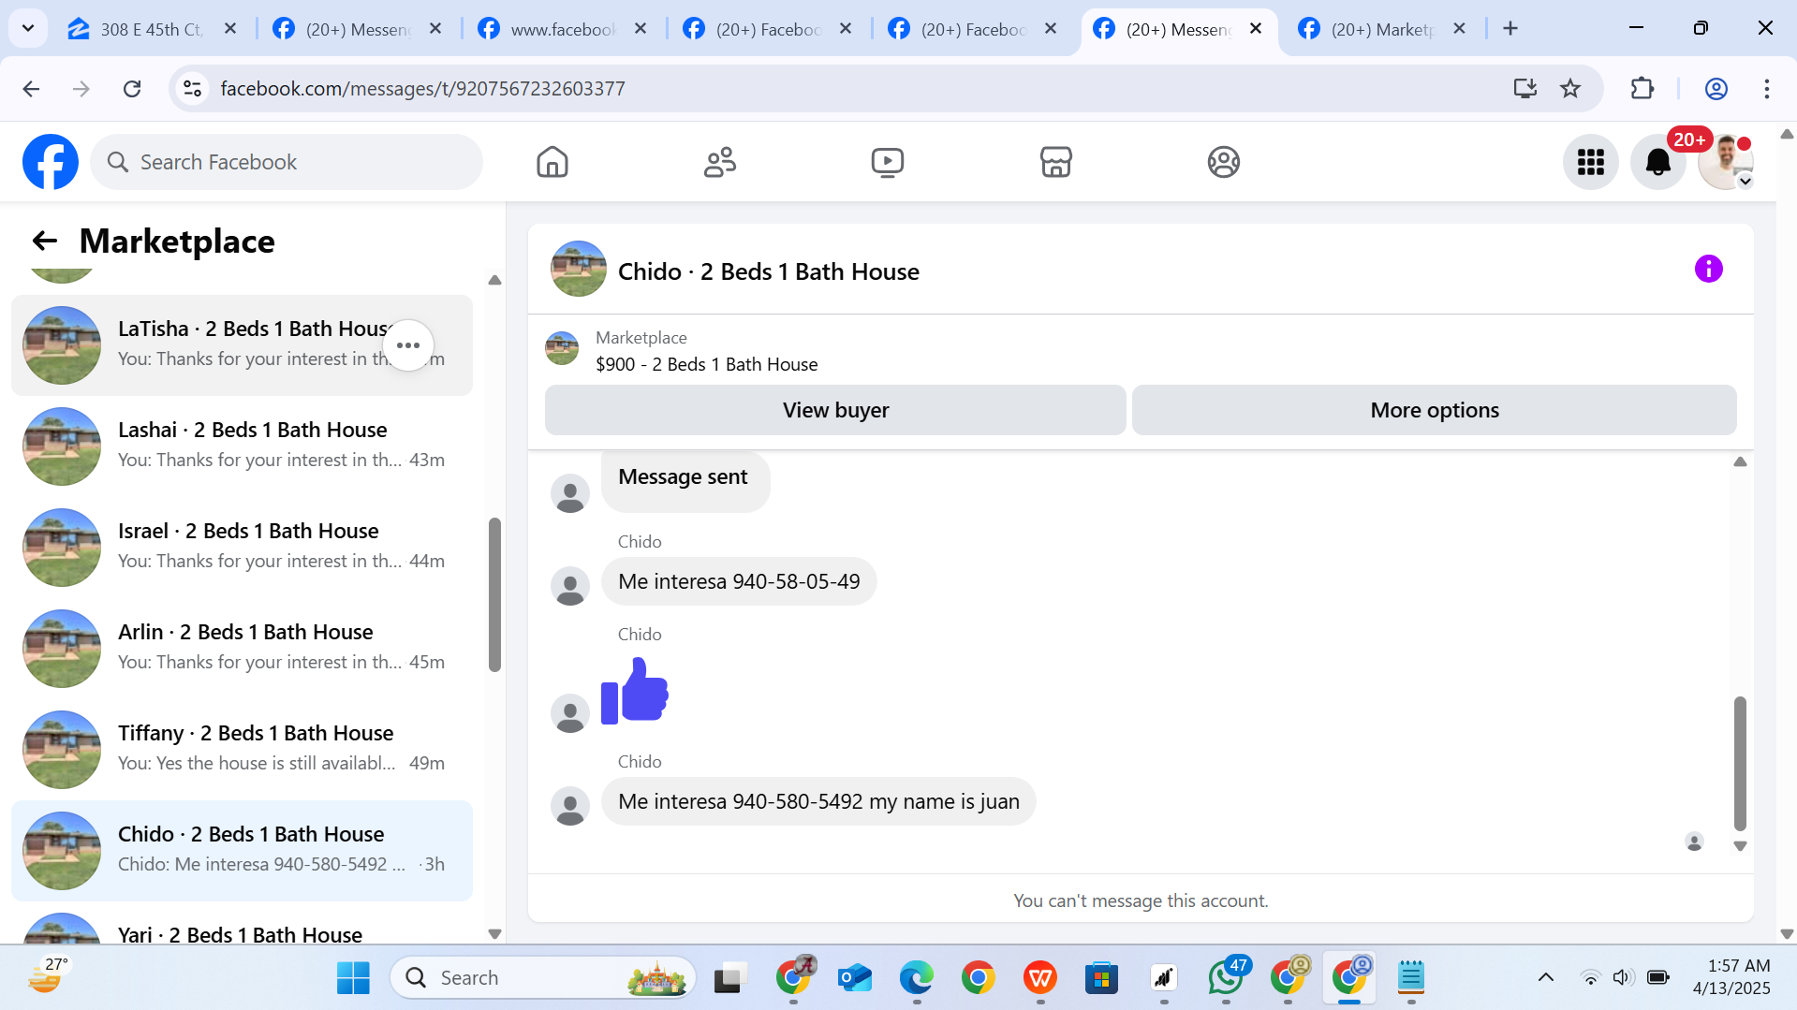Viewport: 1797px width, 1010px height.
Task: Open a new browser tab
Action: click(1510, 29)
